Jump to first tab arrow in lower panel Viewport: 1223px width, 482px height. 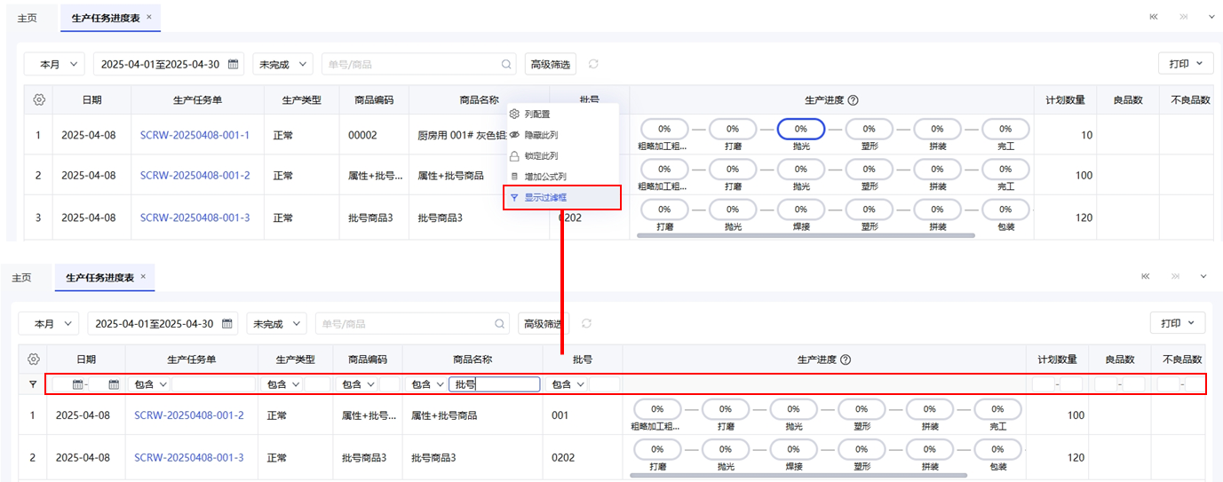tap(1146, 277)
